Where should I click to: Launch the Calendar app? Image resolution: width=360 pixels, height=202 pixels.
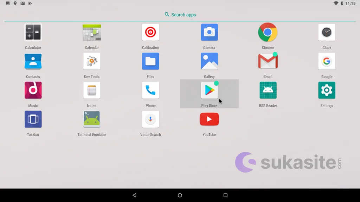(x=92, y=32)
